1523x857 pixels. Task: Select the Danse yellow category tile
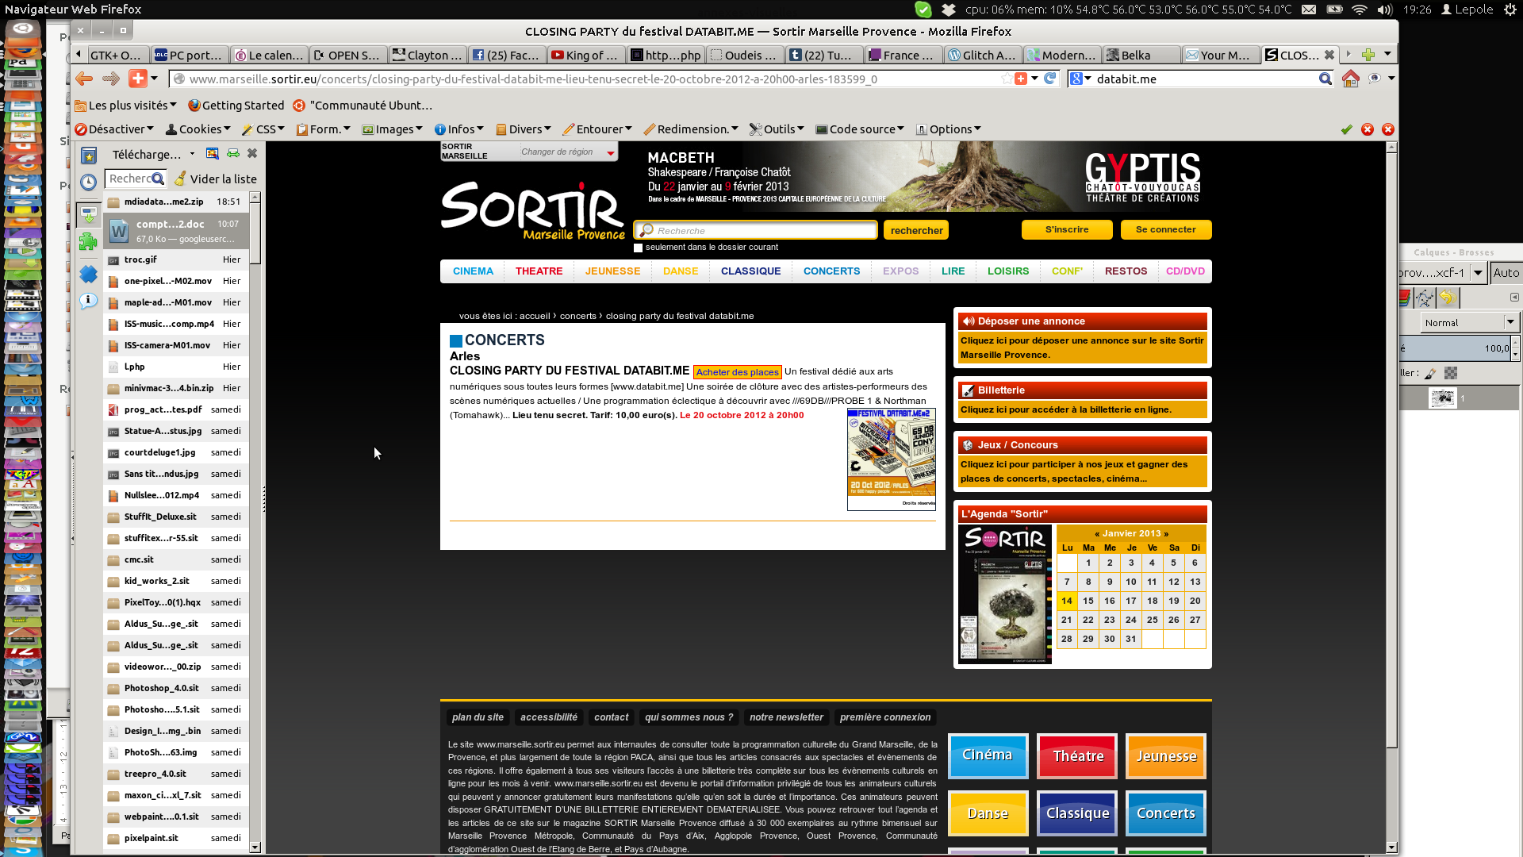point(988,813)
